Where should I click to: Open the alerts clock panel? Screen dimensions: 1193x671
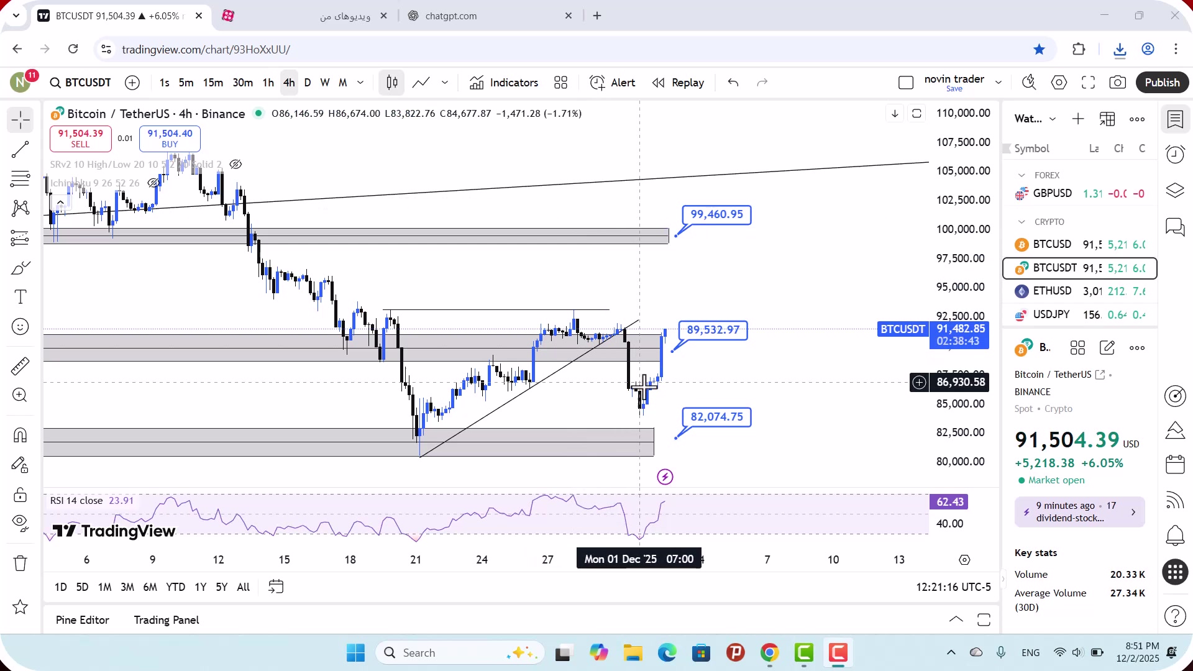pos(1175,154)
